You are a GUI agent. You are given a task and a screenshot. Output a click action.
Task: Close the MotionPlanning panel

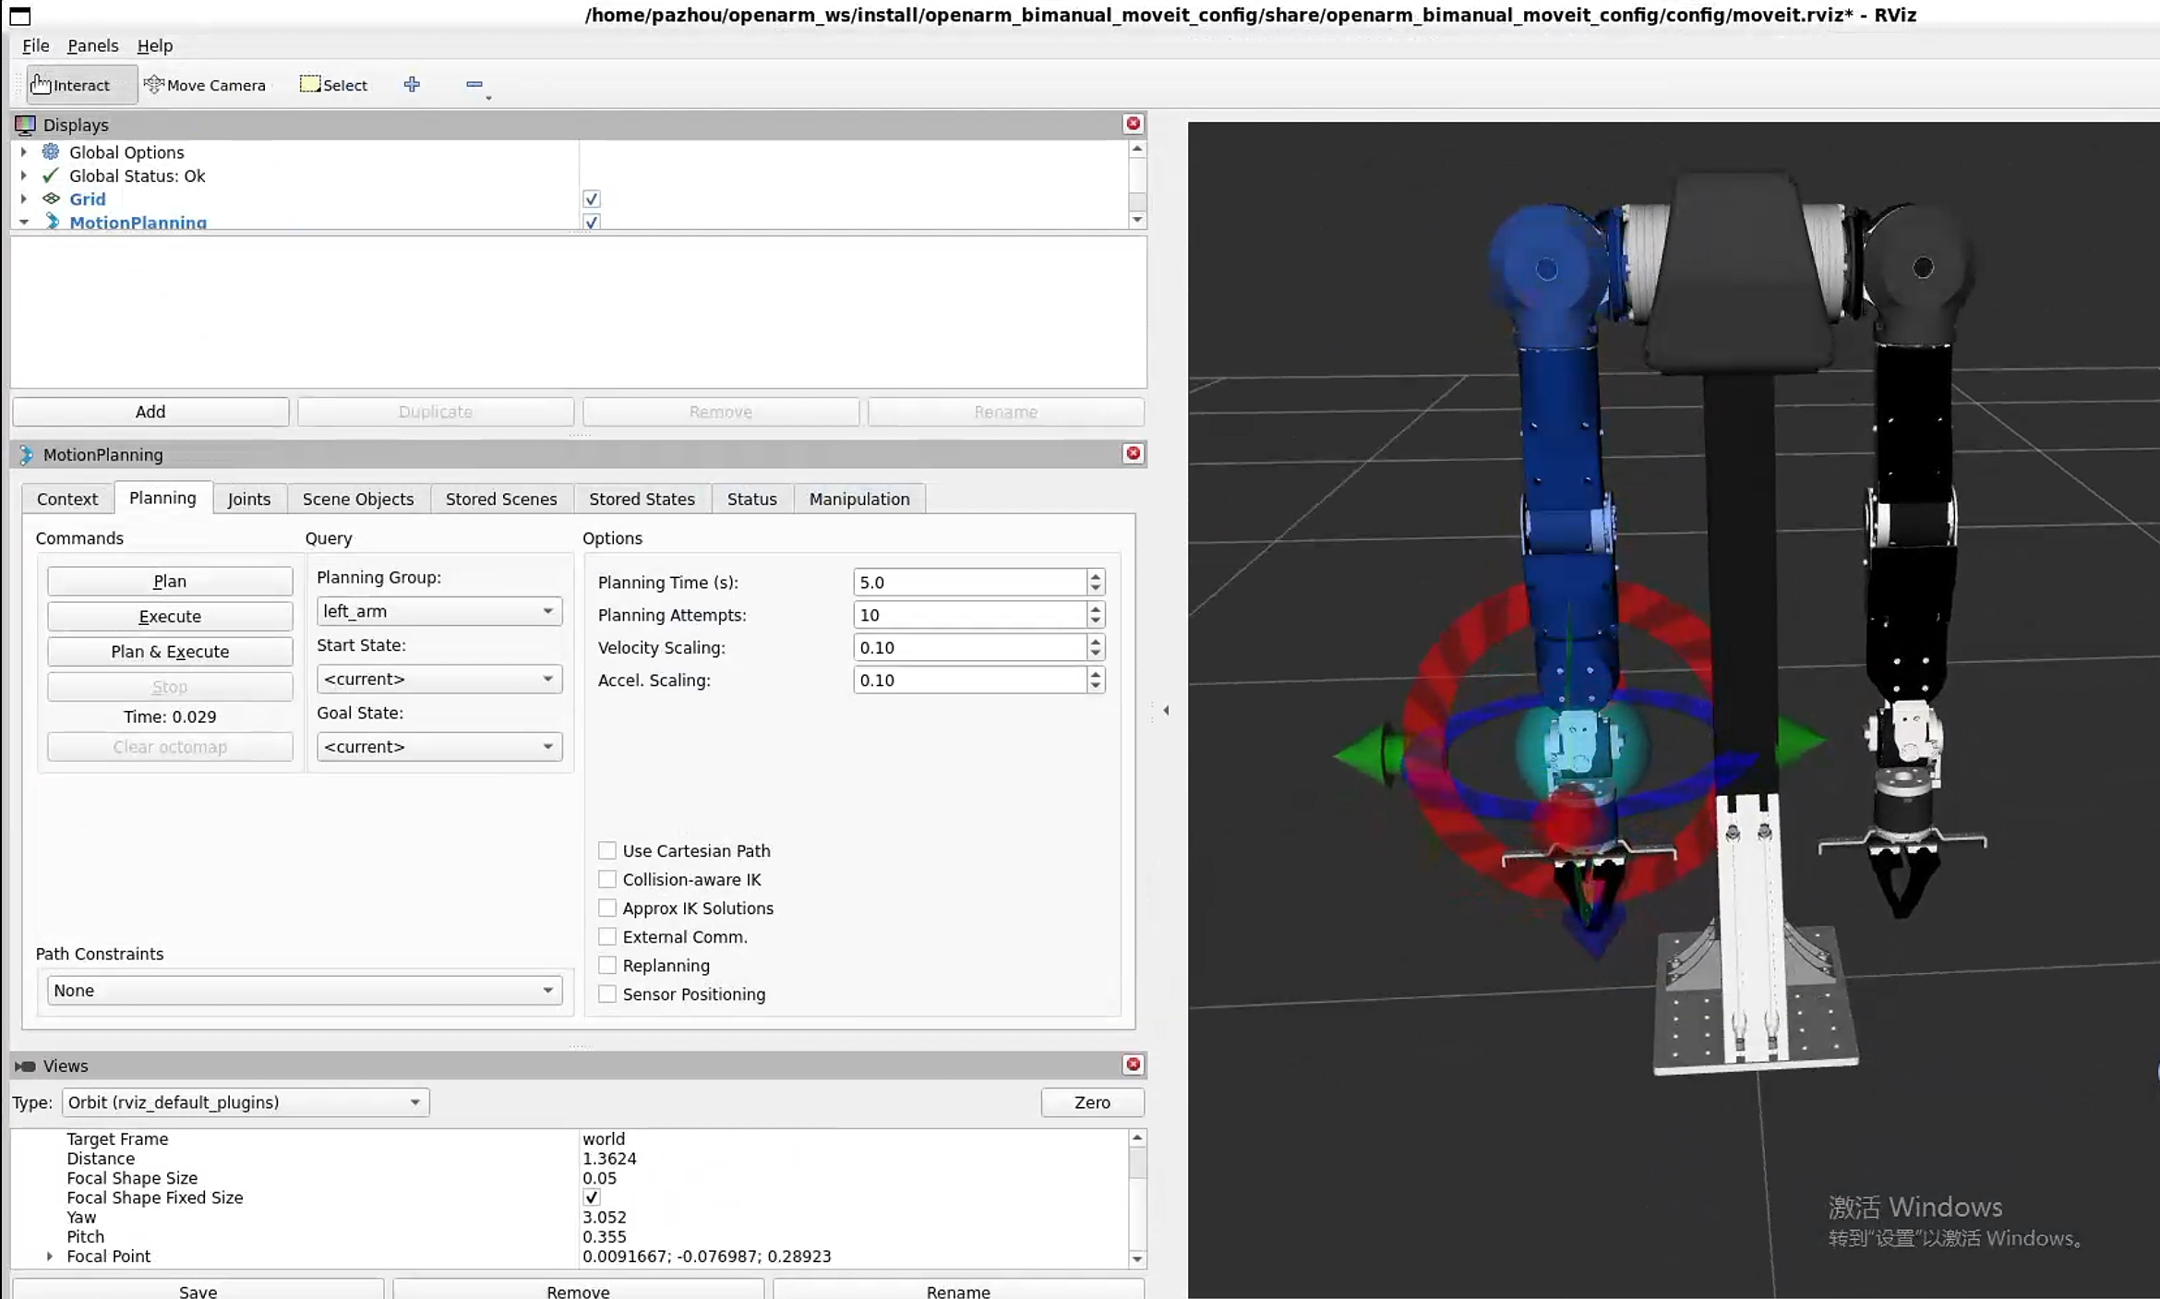pyautogui.click(x=1133, y=453)
